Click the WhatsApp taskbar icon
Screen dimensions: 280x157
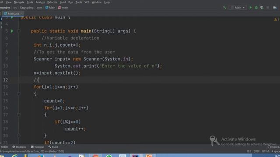pyautogui.click(x=109, y=156)
